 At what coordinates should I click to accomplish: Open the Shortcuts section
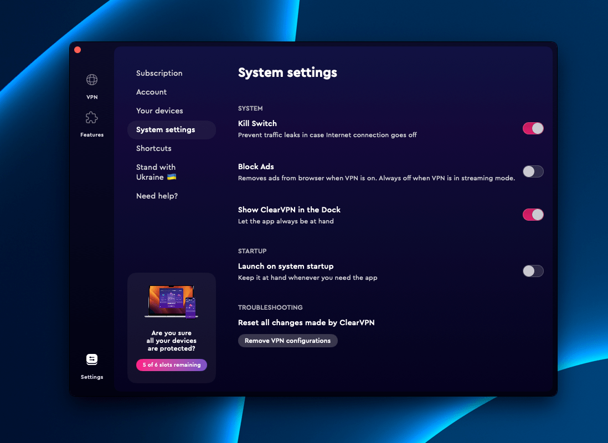click(x=153, y=148)
